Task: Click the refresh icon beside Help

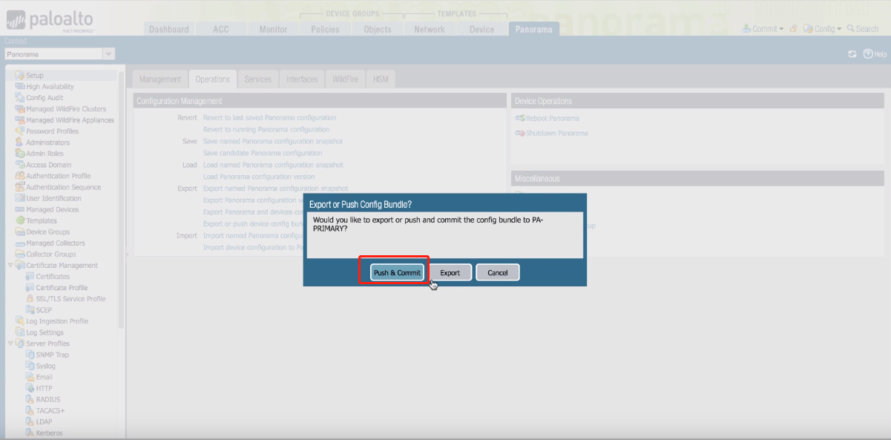Action: pyautogui.click(x=852, y=54)
